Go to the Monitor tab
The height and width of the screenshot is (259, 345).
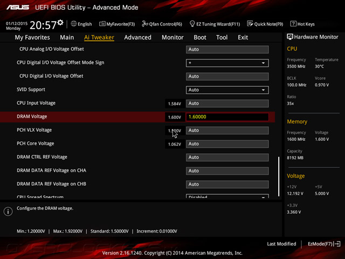[x=172, y=37]
